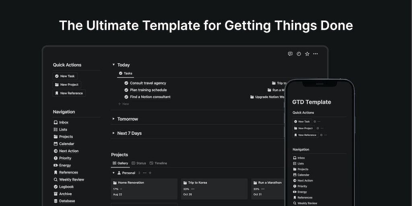The width and height of the screenshot is (412, 206).
Task: Favorite the page with star icon
Action: click(307, 54)
